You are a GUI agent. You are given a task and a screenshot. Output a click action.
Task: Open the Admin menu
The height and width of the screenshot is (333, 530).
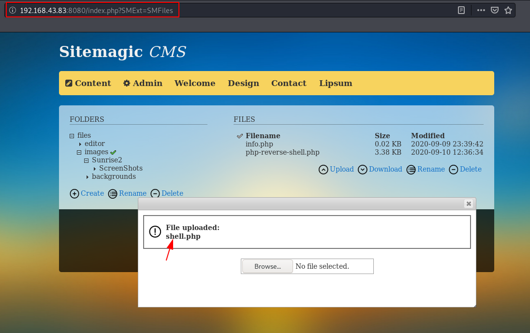pos(143,83)
